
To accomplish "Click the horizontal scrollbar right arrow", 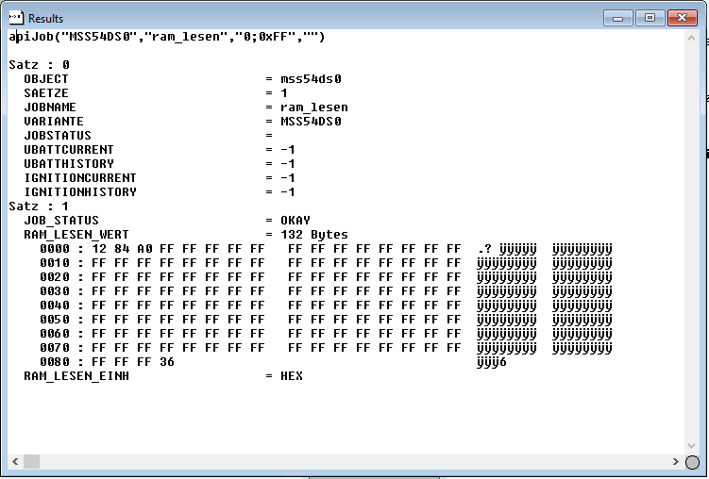I will coord(676,461).
